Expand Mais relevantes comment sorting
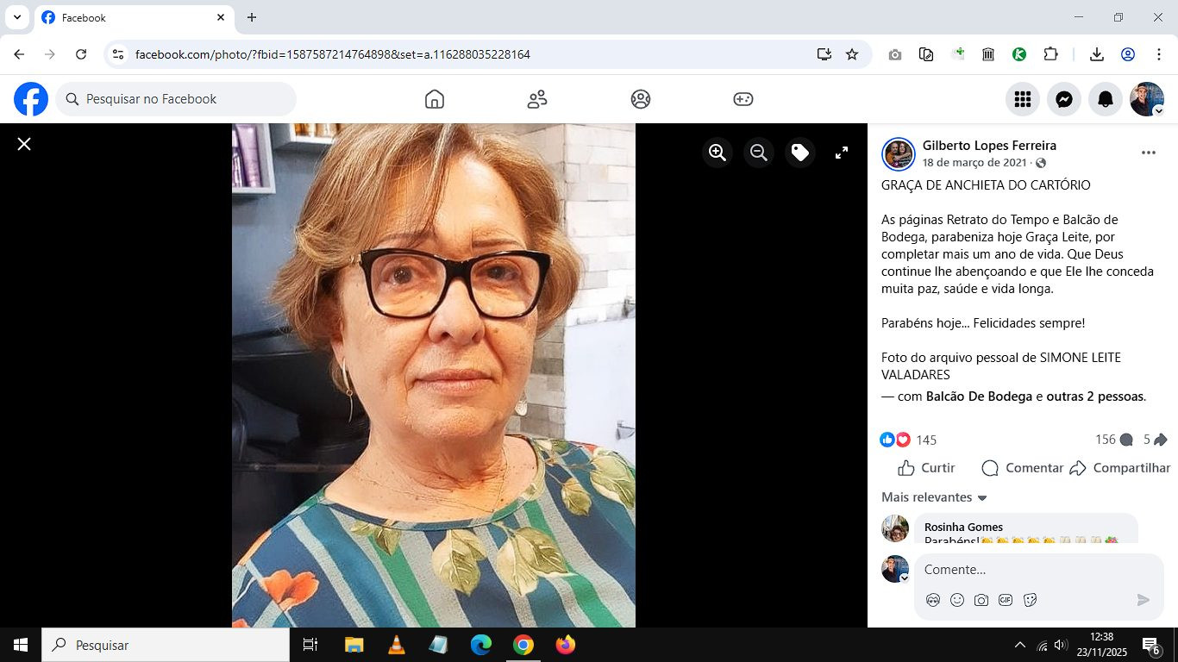The height and width of the screenshot is (662, 1178). coord(934,497)
